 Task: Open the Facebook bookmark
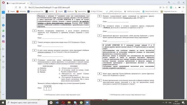(69, 11)
